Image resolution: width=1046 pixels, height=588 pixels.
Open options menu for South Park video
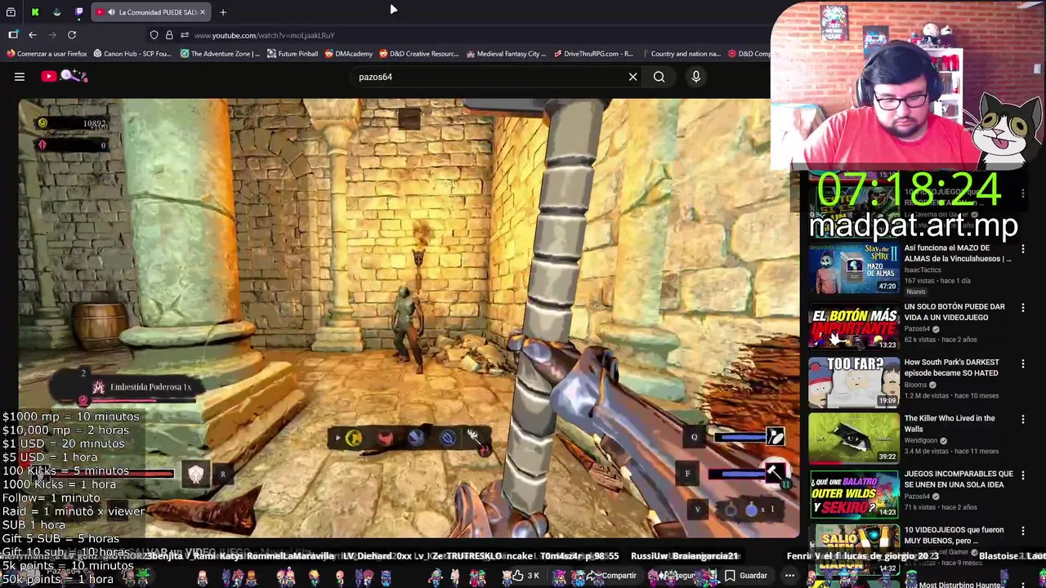click(x=1022, y=363)
